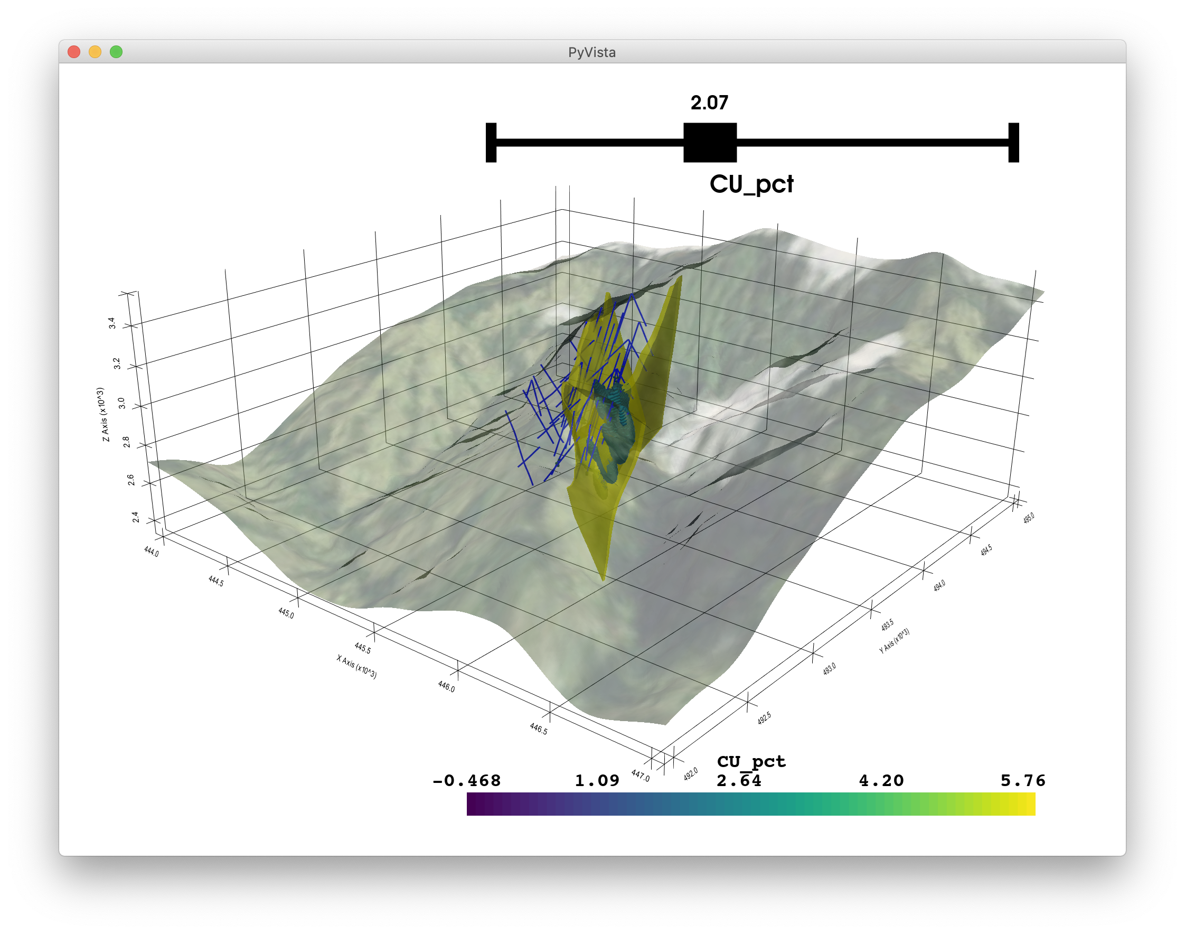Viewport: 1185px width, 934px height.
Task: Click the -0.468 color bar label
Action: coord(466,780)
